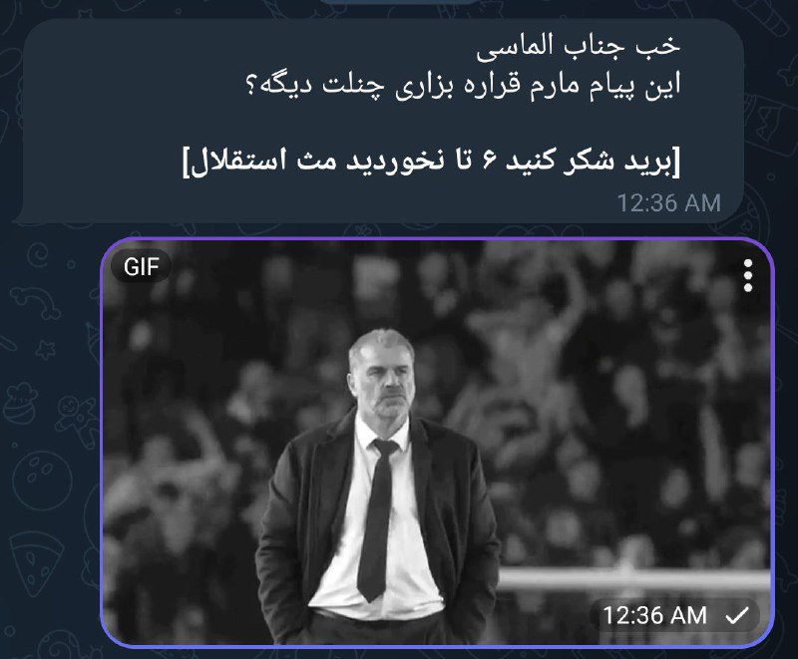Click the cupcake doodle in the wallpaper

pyautogui.click(x=19, y=403)
